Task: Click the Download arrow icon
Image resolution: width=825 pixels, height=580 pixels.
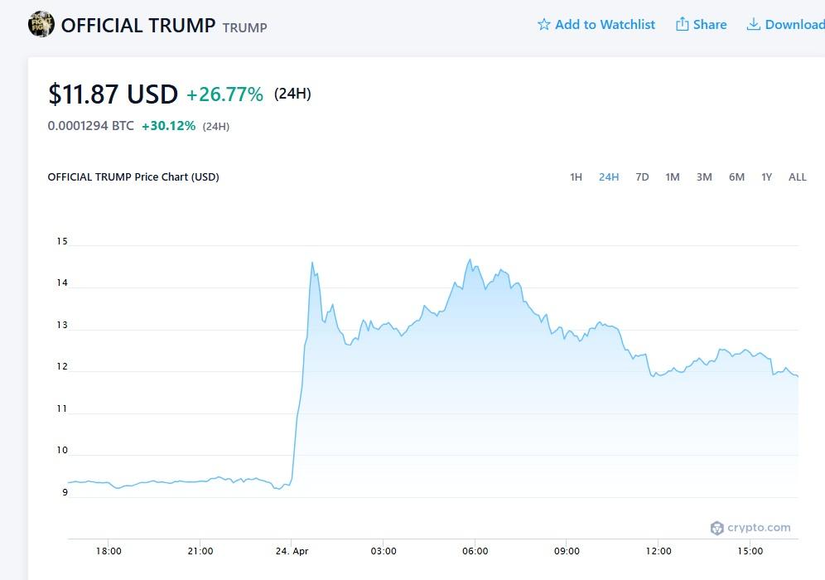Action: 754,25
